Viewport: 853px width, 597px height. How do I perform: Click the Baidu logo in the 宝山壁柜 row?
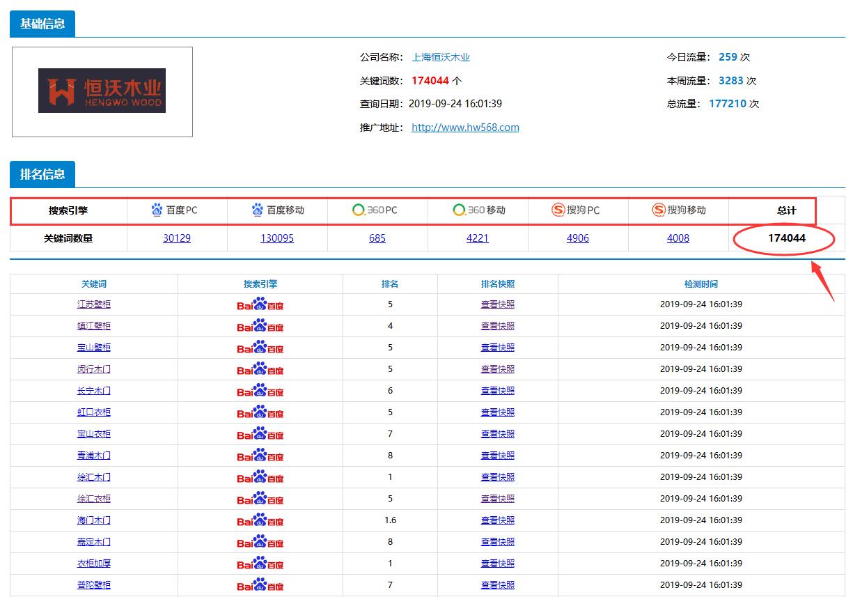[260, 348]
